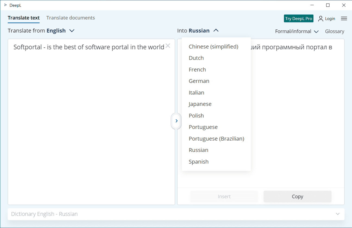Image resolution: width=352 pixels, height=228 pixels.
Task: Select the Translate text tab
Action: pos(24,18)
